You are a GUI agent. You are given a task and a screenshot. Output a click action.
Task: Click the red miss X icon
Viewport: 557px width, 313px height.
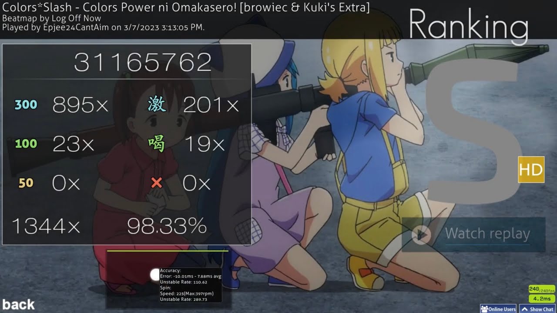click(x=157, y=183)
